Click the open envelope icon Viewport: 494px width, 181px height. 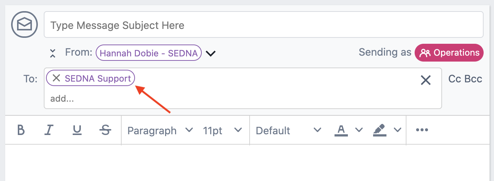pos(24,24)
